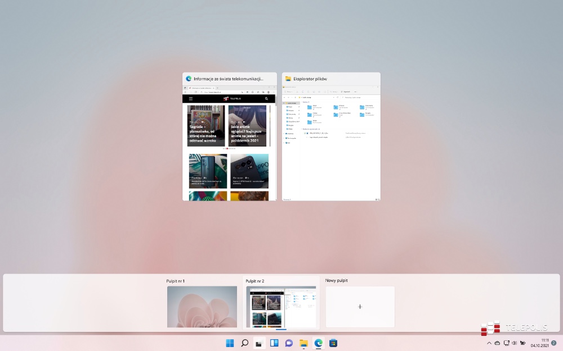Open the notification center badge

553,343
